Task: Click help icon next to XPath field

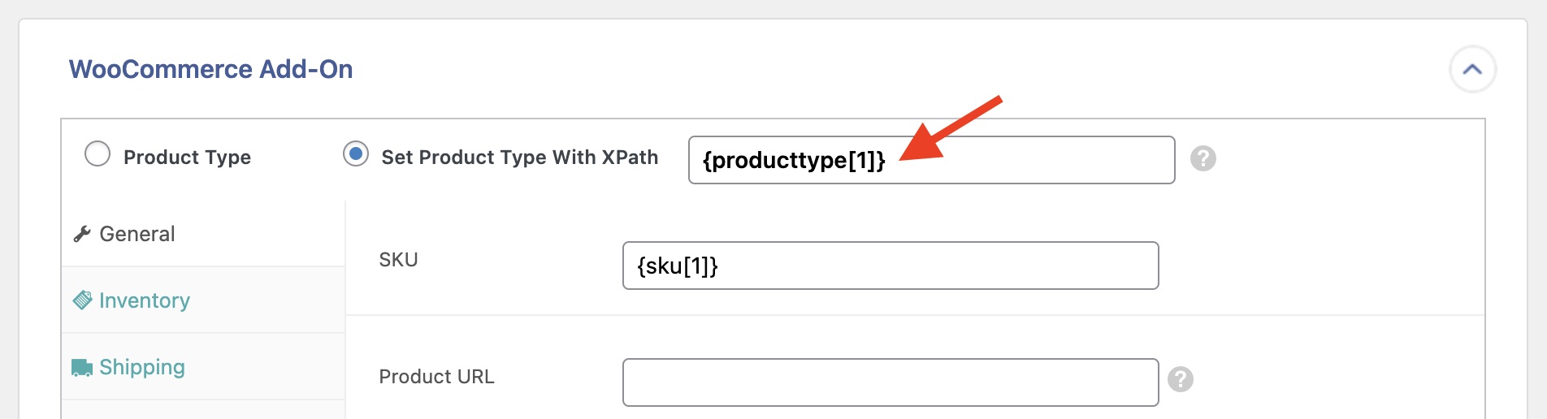Action: [x=1203, y=158]
